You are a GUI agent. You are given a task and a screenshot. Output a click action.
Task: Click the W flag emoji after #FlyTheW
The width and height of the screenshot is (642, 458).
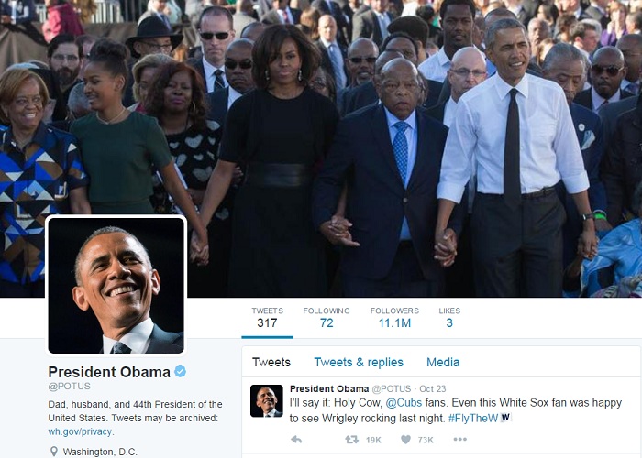point(505,418)
